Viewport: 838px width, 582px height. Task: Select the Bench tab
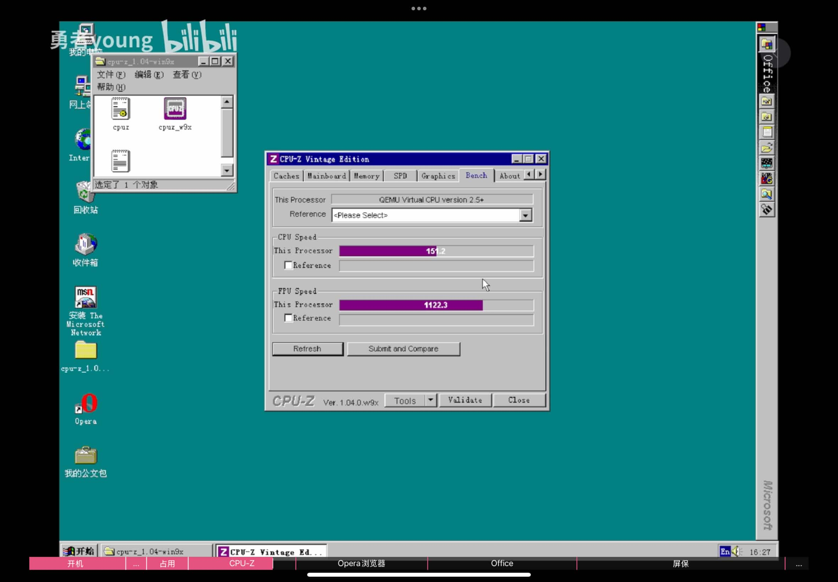coord(477,175)
